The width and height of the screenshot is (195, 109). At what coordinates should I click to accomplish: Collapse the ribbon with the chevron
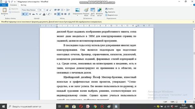[191, 5]
